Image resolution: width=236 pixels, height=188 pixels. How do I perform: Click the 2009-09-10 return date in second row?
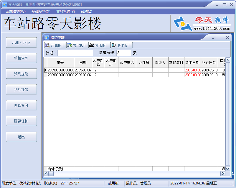point(209,75)
